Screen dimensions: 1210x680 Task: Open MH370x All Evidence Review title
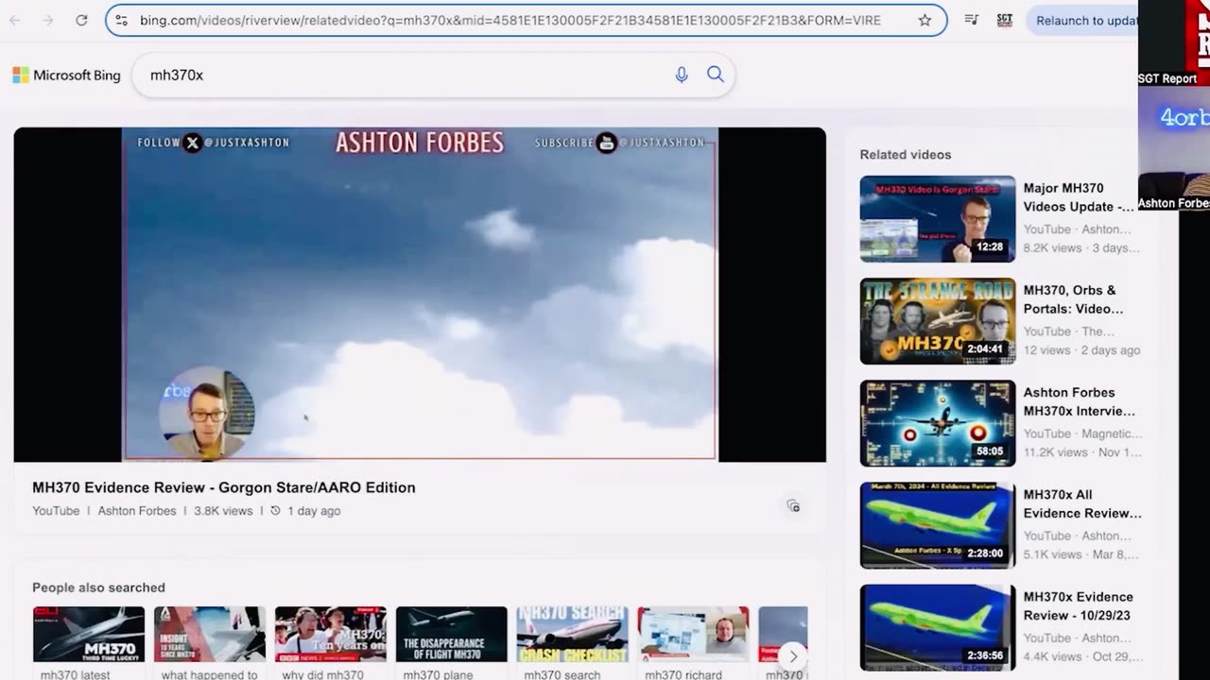point(1082,503)
